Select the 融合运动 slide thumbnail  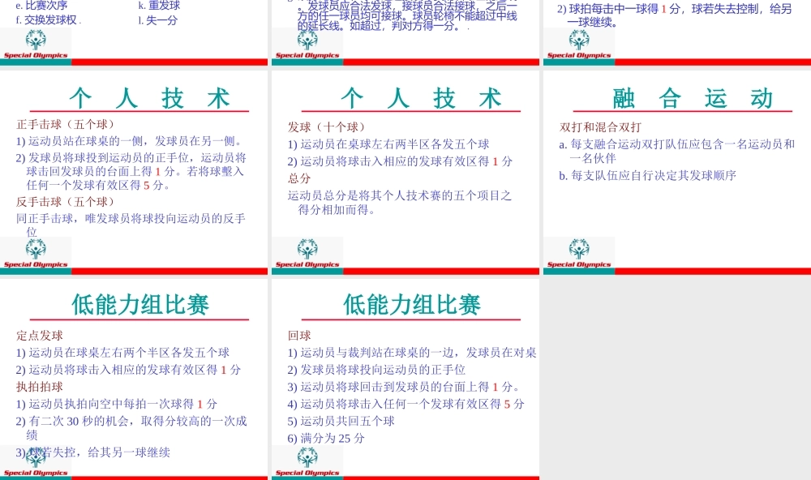click(677, 172)
